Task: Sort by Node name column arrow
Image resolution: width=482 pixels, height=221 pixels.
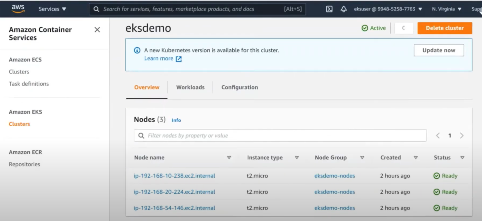Action: click(x=229, y=157)
